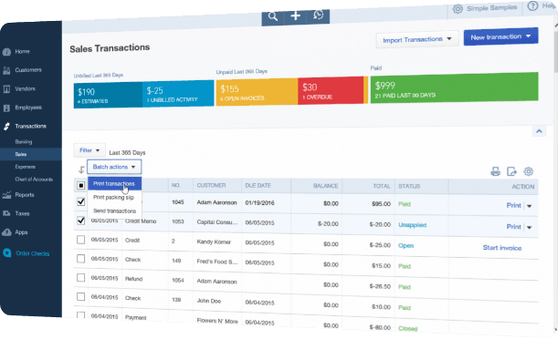Click the Transactions sidebar icon
The height and width of the screenshot is (339, 558).
tap(6, 127)
